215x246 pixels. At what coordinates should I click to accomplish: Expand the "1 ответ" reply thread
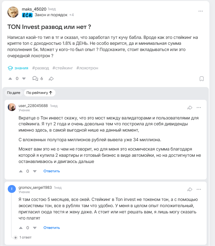[x=23, y=237]
